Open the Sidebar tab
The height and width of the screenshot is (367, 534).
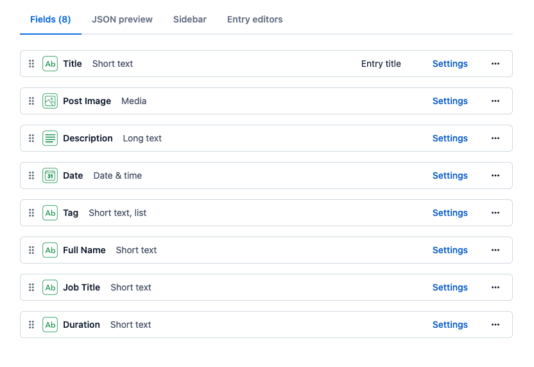[x=189, y=19]
